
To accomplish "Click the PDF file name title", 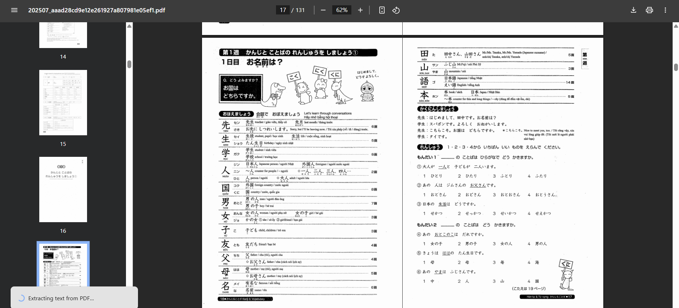I will tap(97, 10).
